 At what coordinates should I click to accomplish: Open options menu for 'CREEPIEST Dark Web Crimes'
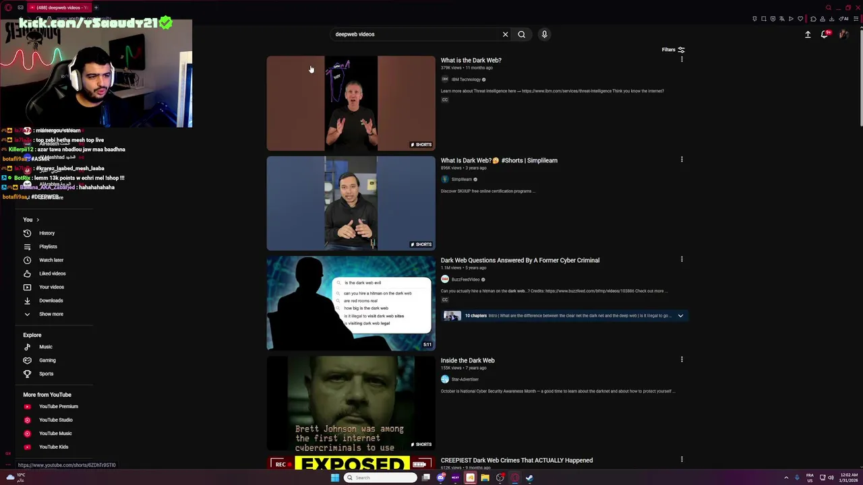click(x=682, y=459)
